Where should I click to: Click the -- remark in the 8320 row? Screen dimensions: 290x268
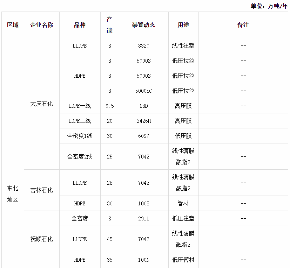point(243,45)
